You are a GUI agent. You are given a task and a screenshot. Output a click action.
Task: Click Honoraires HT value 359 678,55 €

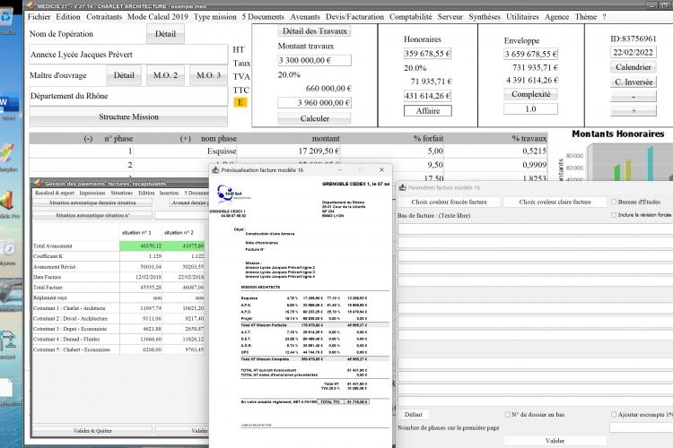coord(427,54)
